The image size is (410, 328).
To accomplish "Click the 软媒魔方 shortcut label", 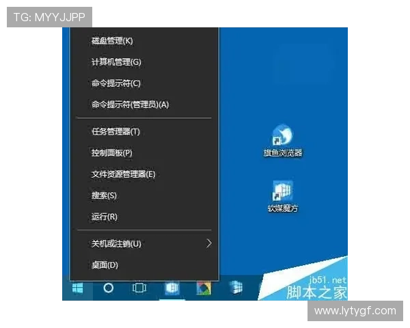I will pos(283,208).
